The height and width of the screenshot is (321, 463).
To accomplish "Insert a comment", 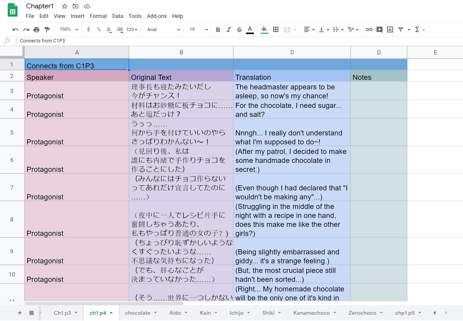I will coord(380,30).
